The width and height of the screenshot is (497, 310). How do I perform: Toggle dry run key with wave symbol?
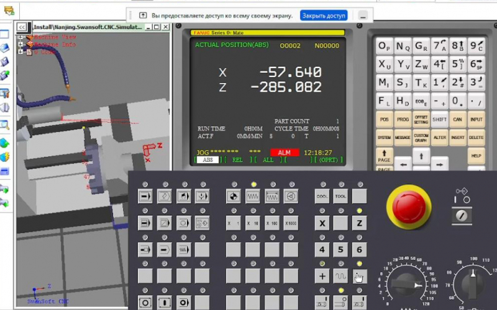coord(183,249)
